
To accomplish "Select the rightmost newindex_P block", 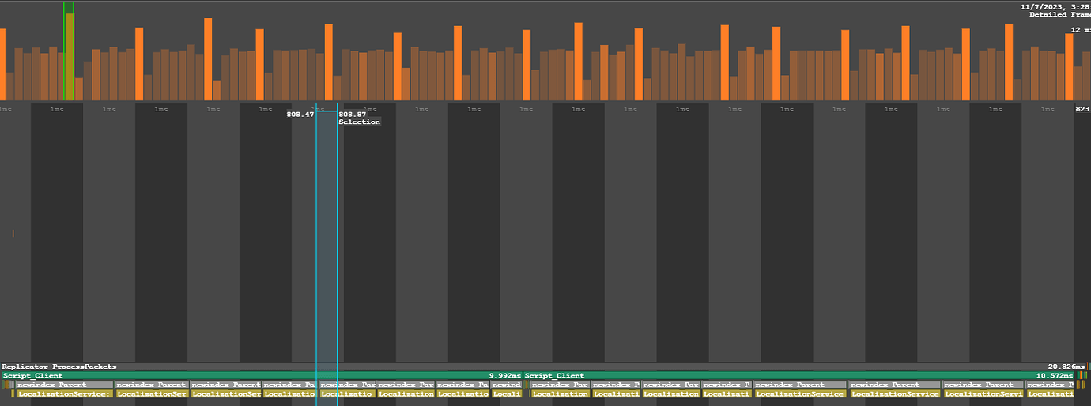I will (x=1049, y=385).
